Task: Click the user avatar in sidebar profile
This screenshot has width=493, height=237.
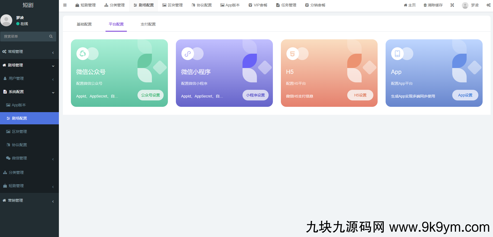Action: (x=6, y=20)
